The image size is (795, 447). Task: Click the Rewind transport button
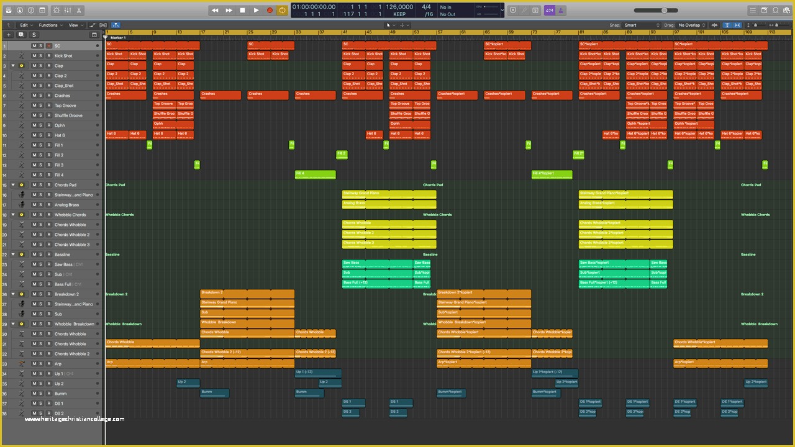coord(215,11)
